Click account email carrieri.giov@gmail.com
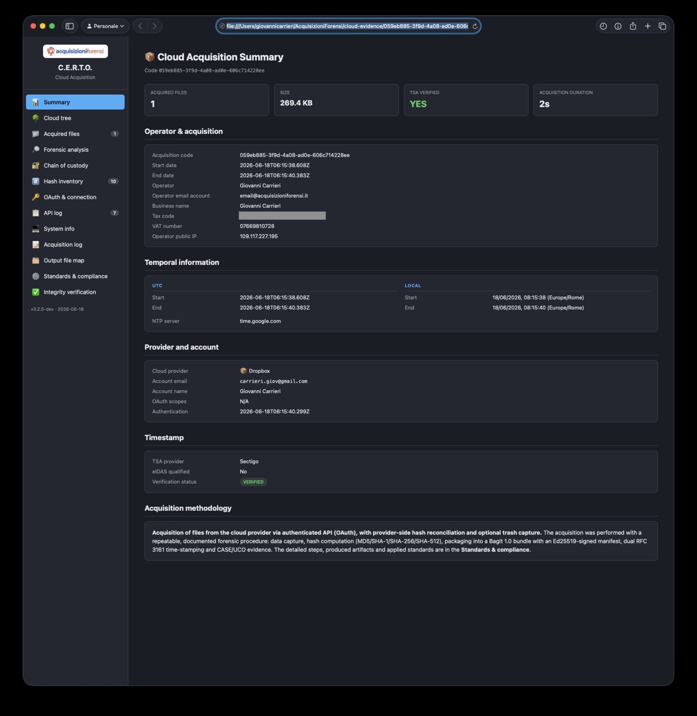697x716 pixels. (x=273, y=381)
